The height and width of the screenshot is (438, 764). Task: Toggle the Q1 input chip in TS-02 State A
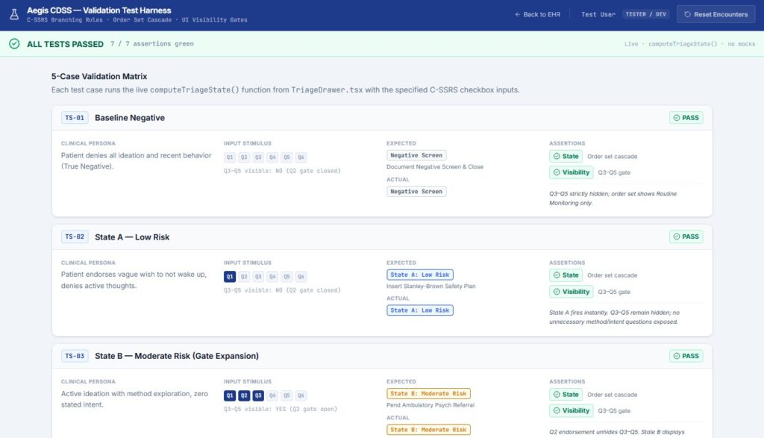click(230, 277)
